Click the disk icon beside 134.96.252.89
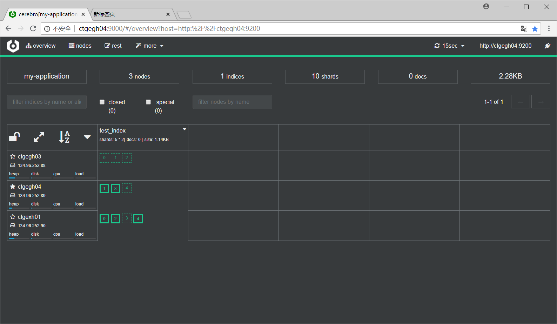Image resolution: width=557 pixels, height=324 pixels. (13, 195)
